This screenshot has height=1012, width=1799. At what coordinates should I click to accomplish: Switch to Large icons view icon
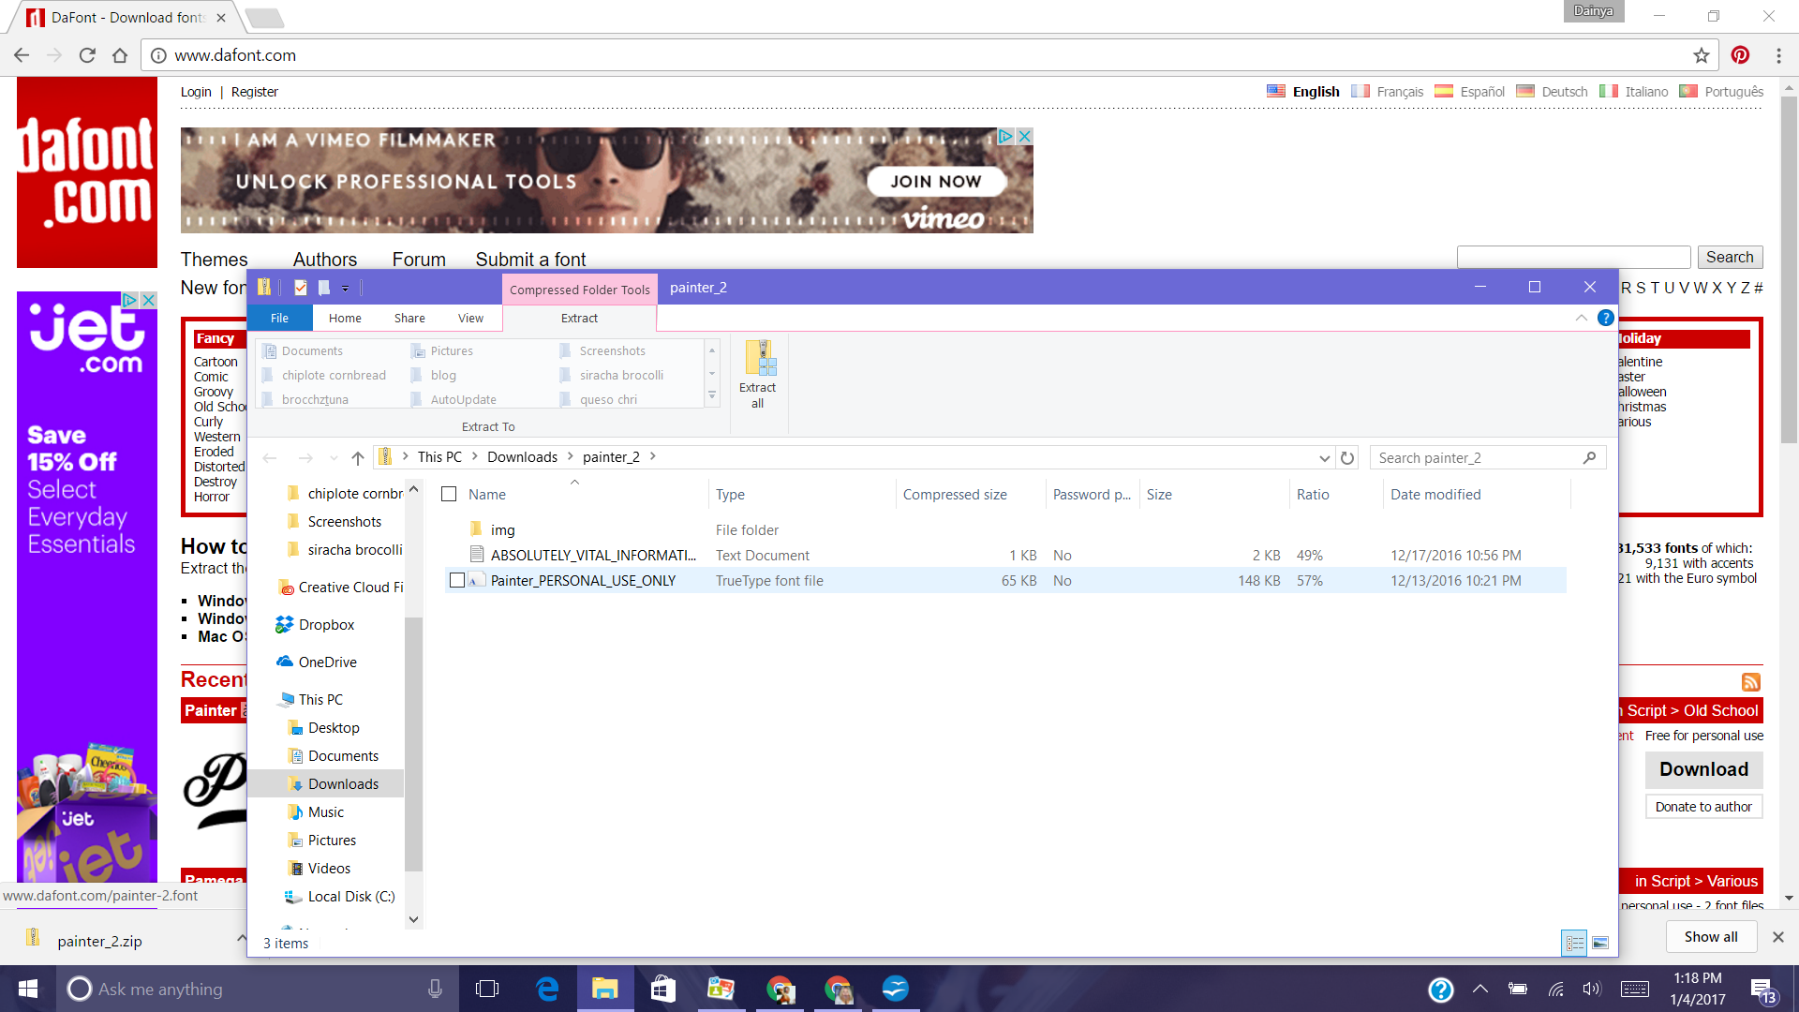(1600, 943)
